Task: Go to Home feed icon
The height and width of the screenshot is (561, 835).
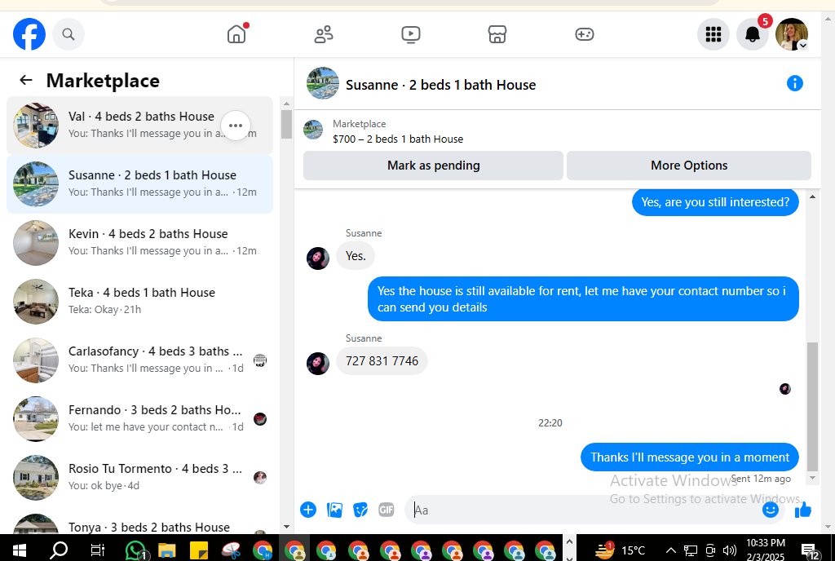Action: coord(236,34)
